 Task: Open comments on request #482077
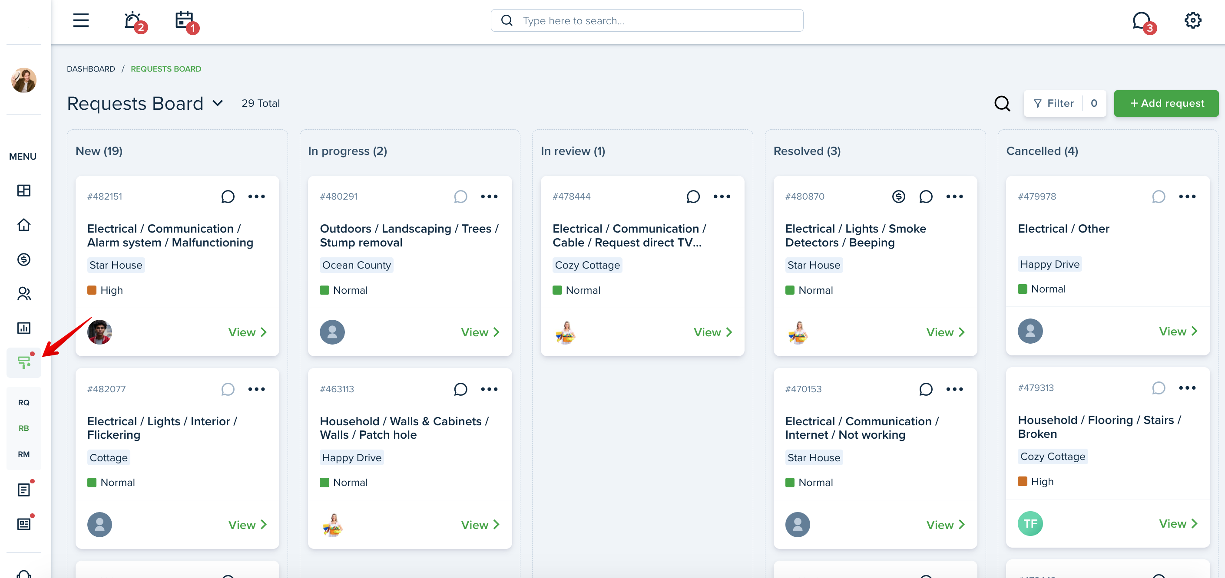click(228, 389)
